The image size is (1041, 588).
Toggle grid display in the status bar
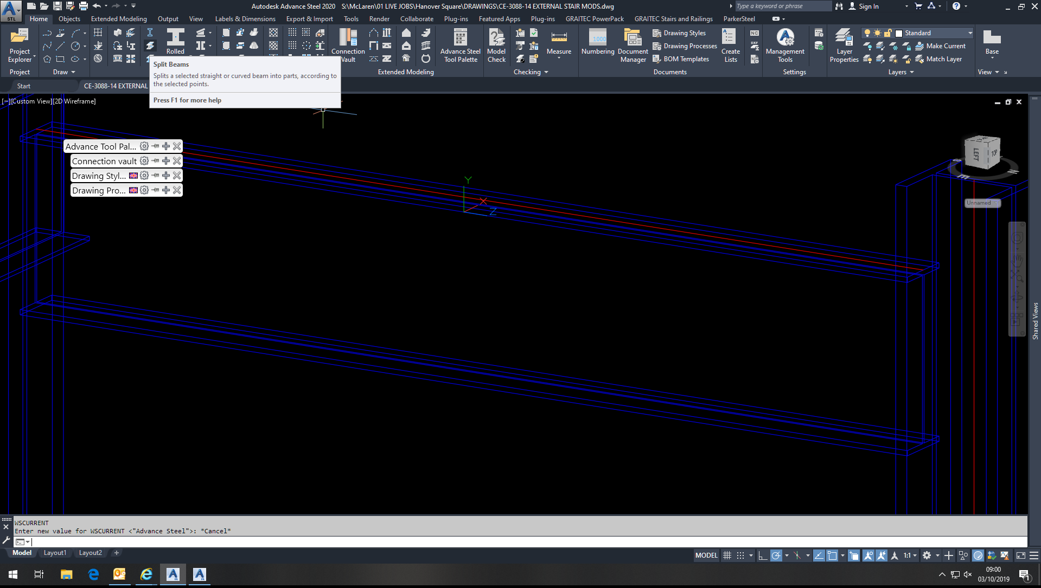(727, 555)
